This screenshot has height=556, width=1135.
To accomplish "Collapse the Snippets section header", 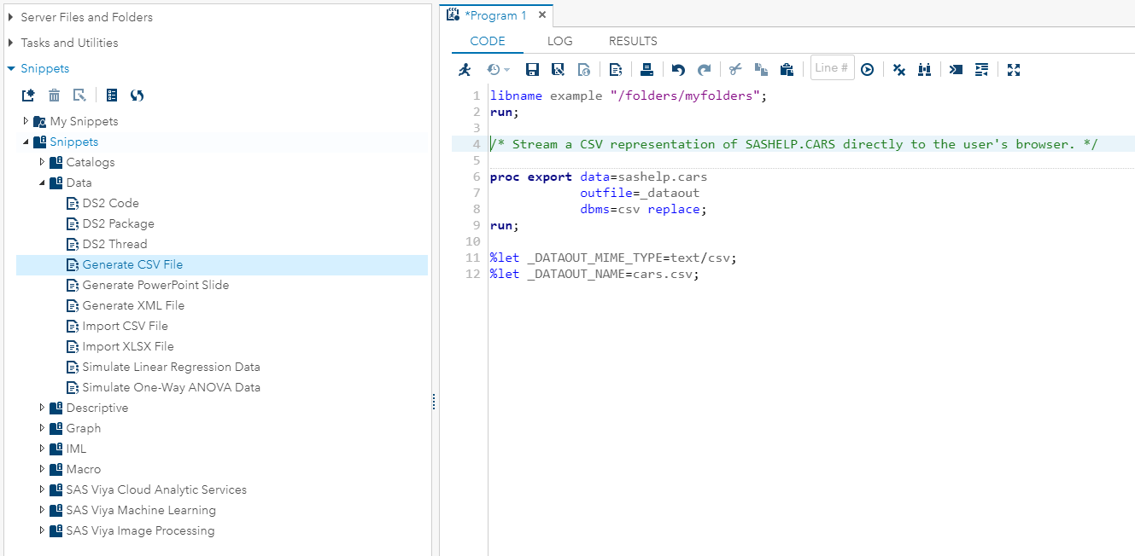I will pos(10,68).
